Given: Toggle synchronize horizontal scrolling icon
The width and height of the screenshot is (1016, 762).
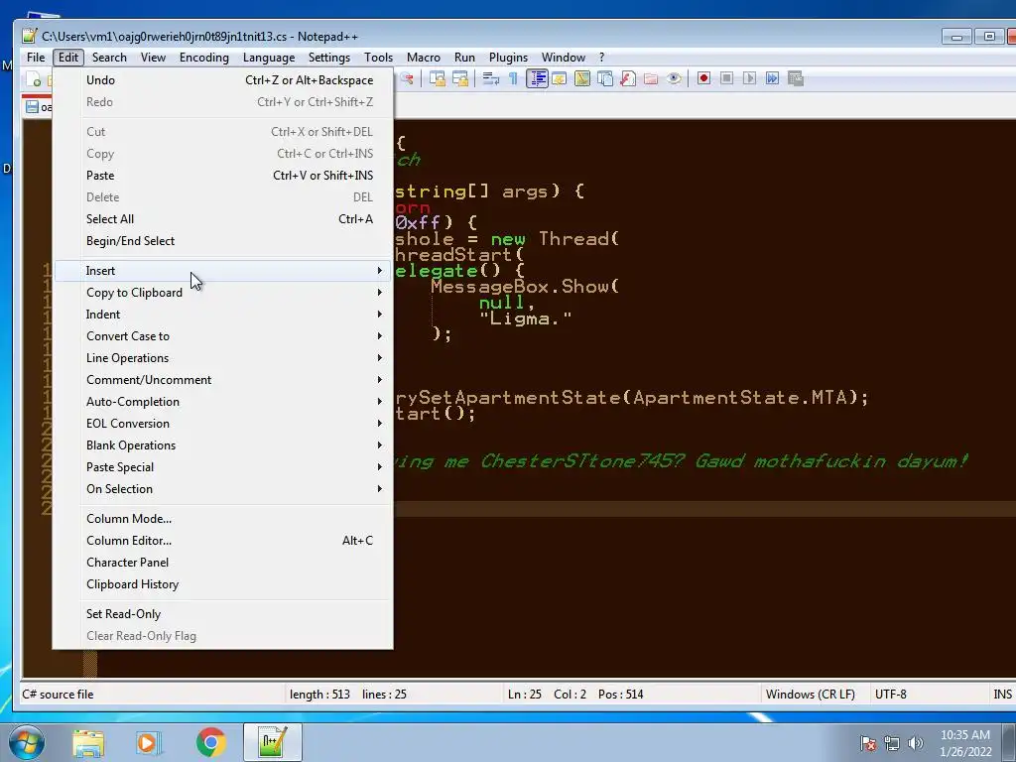Looking at the screenshot, I should click(460, 79).
